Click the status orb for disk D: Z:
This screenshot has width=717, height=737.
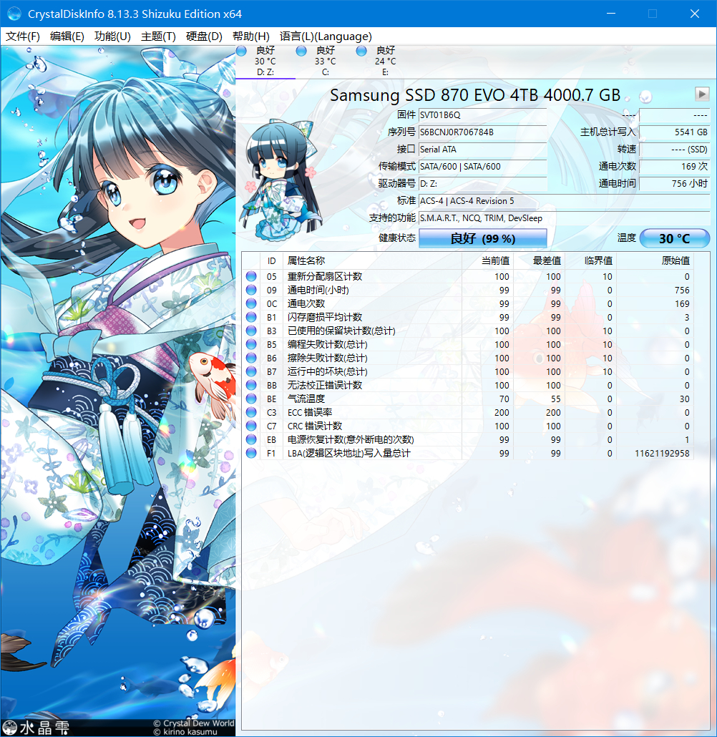[x=241, y=52]
